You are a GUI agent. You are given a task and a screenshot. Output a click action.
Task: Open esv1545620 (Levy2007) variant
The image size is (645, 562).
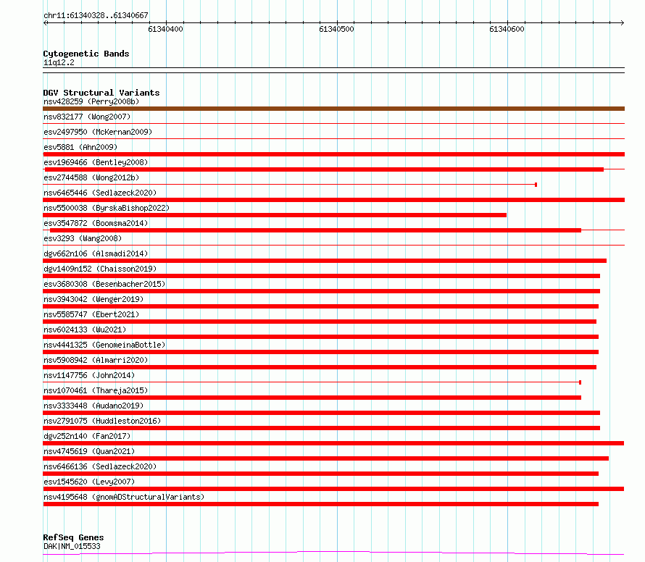tap(89, 482)
